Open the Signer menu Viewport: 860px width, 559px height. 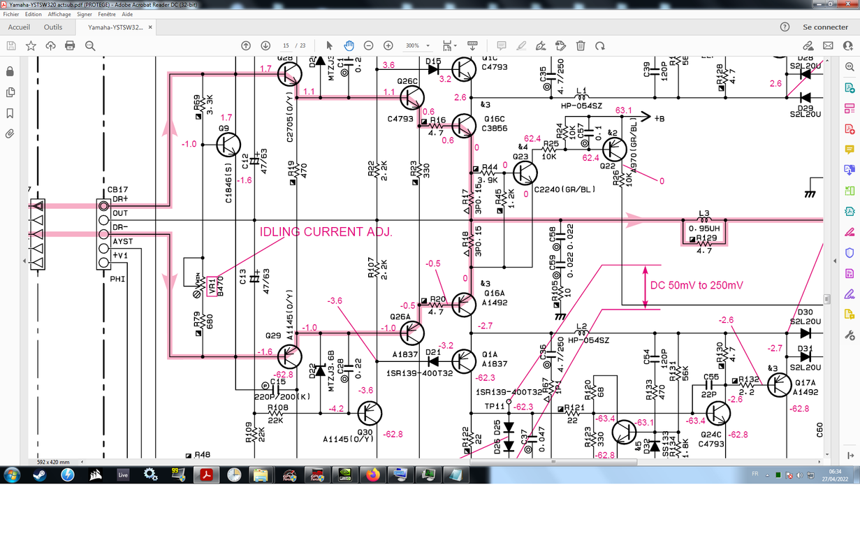(x=85, y=14)
